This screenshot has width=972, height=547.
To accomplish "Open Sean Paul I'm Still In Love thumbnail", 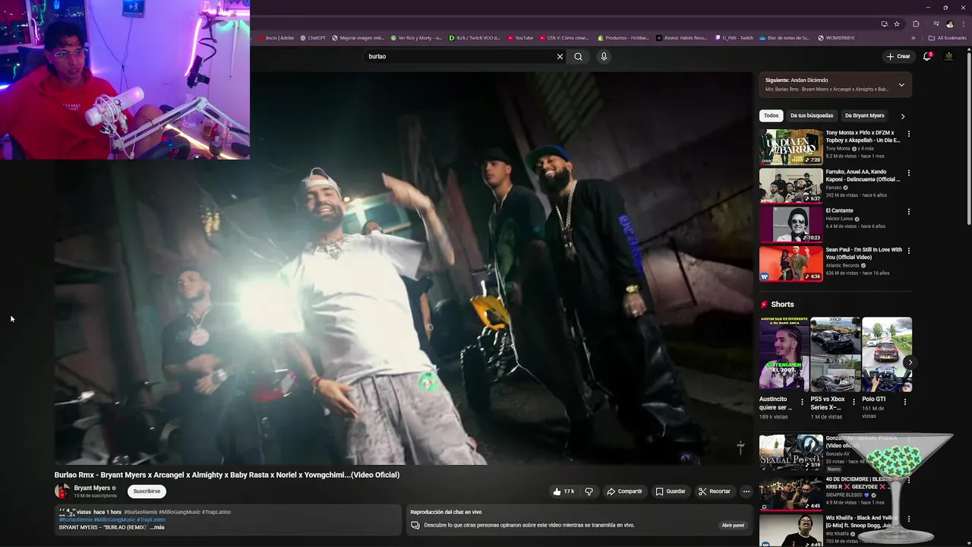I will [791, 264].
